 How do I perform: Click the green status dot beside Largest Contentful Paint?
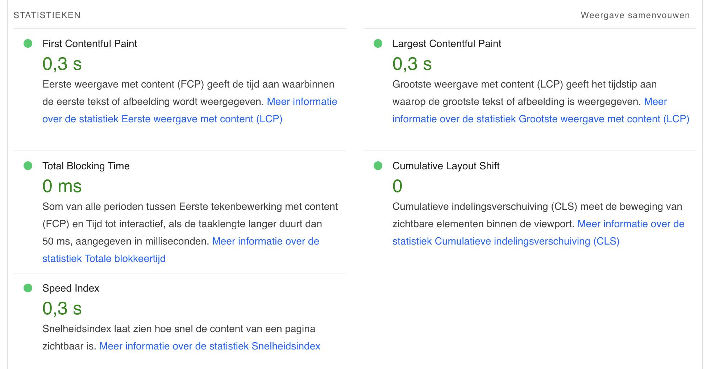(378, 44)
